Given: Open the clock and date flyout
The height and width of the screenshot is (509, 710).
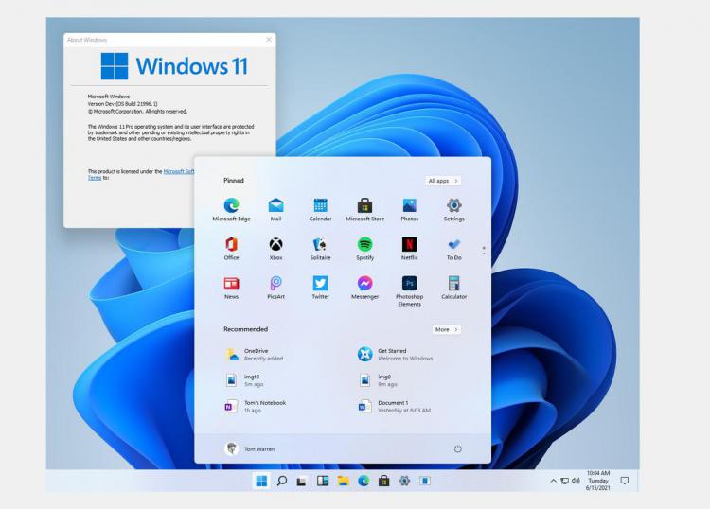Looking at the screenshot, I should (x=598, y=481).
